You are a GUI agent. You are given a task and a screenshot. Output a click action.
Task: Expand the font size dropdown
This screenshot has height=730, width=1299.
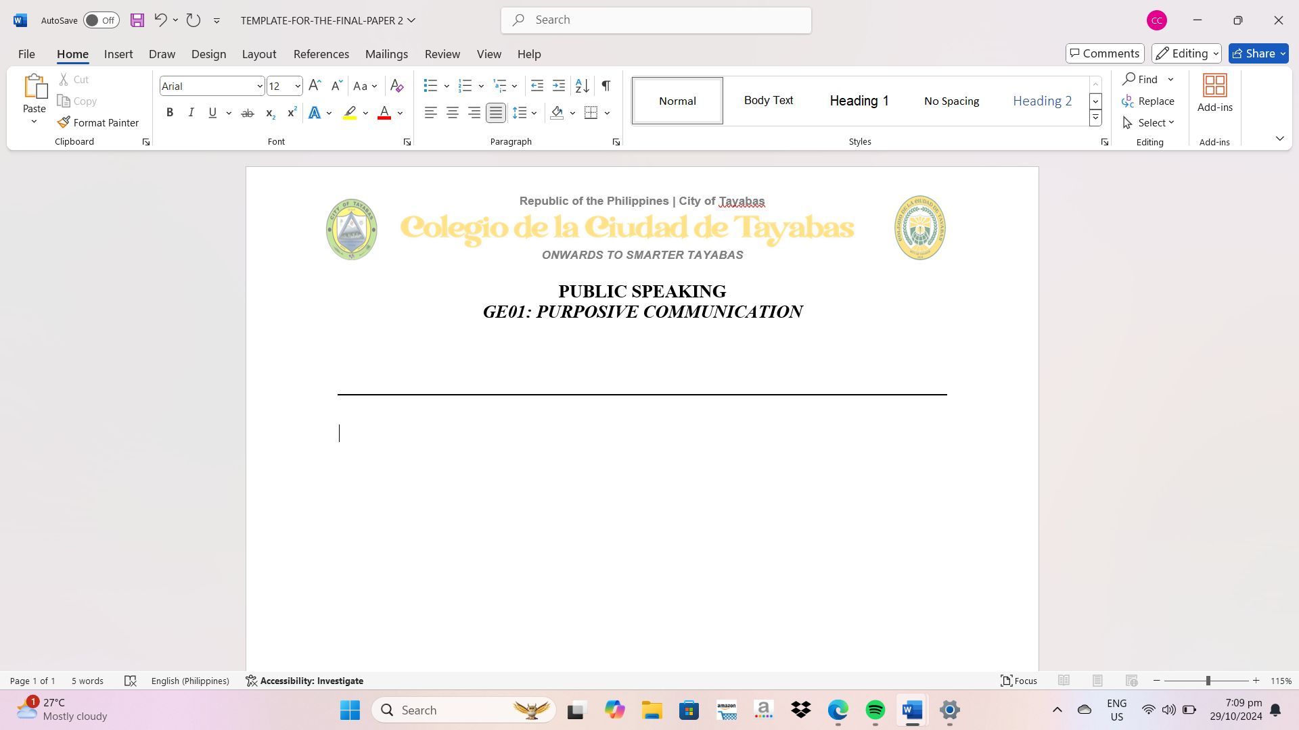coord(297,86)
